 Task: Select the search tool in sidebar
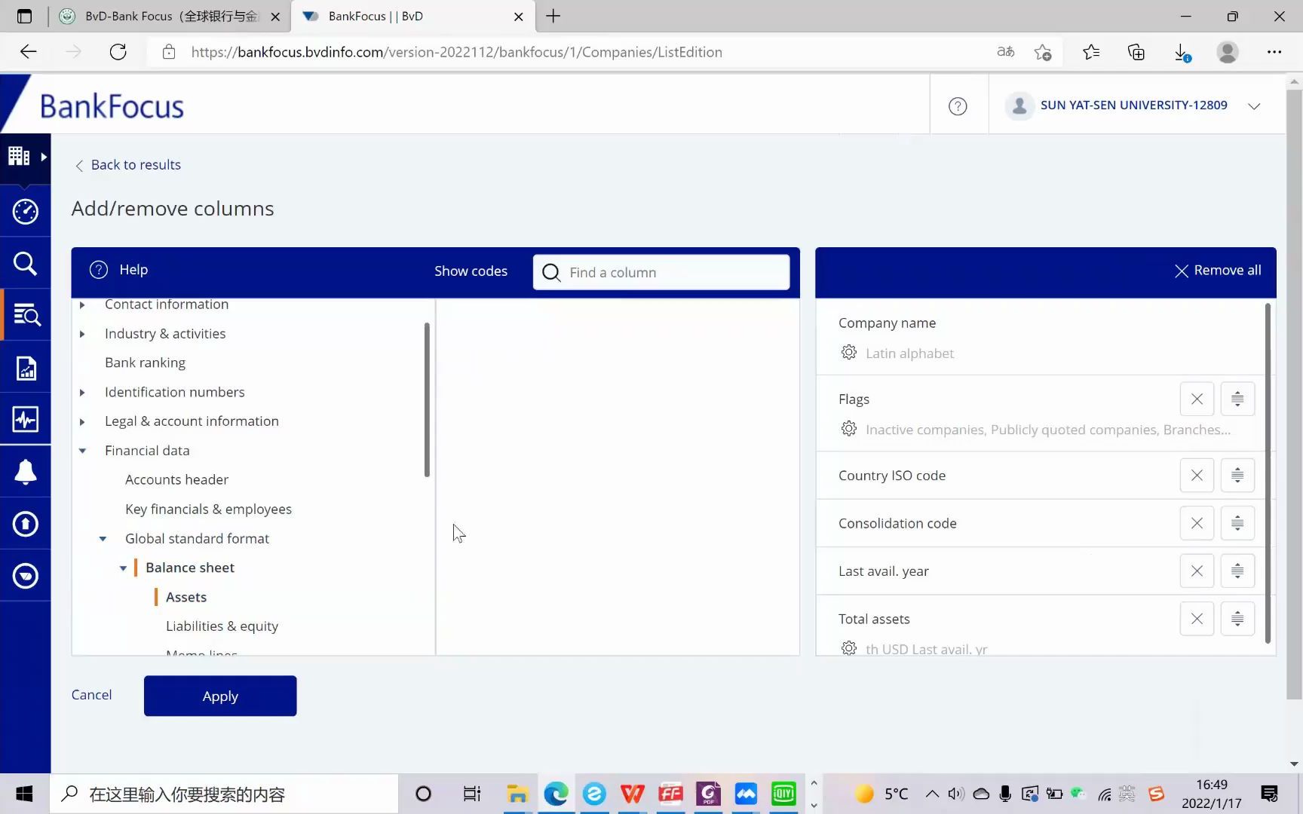pos(25,264)
